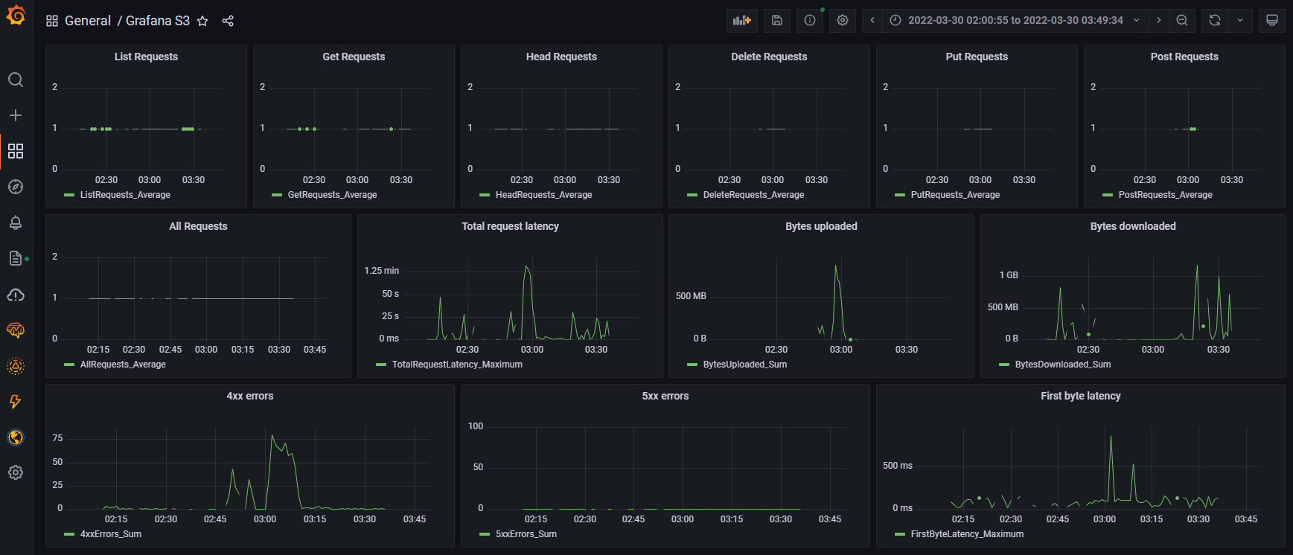Click the globe icon in sidebar

click(16, 437)
